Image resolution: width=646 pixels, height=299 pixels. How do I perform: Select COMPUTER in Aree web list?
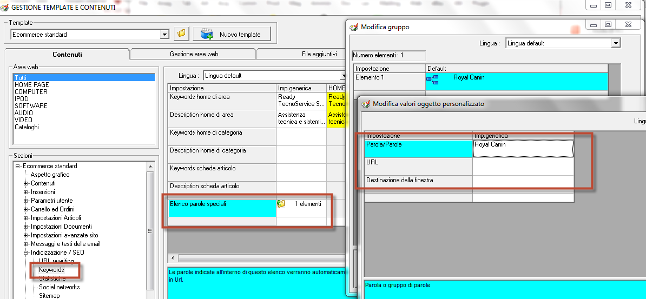(x=31, y=91)
